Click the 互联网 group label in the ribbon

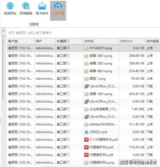34,24
